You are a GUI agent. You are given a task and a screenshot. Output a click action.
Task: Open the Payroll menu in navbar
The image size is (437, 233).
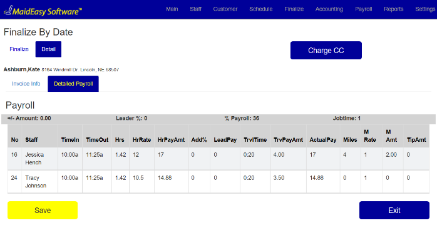click(x=363, y=9)
